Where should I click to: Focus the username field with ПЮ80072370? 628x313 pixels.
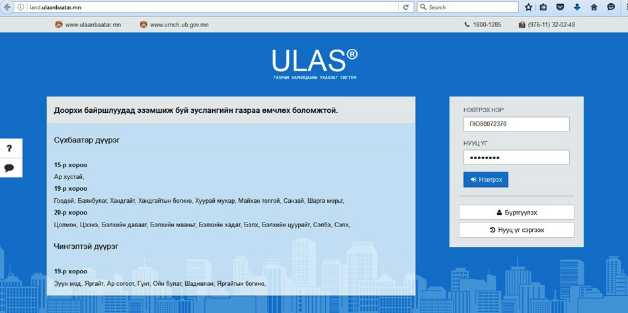point(516,124)
